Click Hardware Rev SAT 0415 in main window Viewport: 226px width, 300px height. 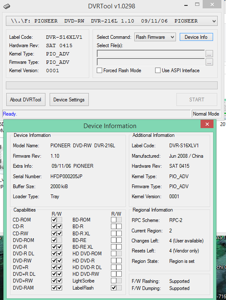coord(59,45)
